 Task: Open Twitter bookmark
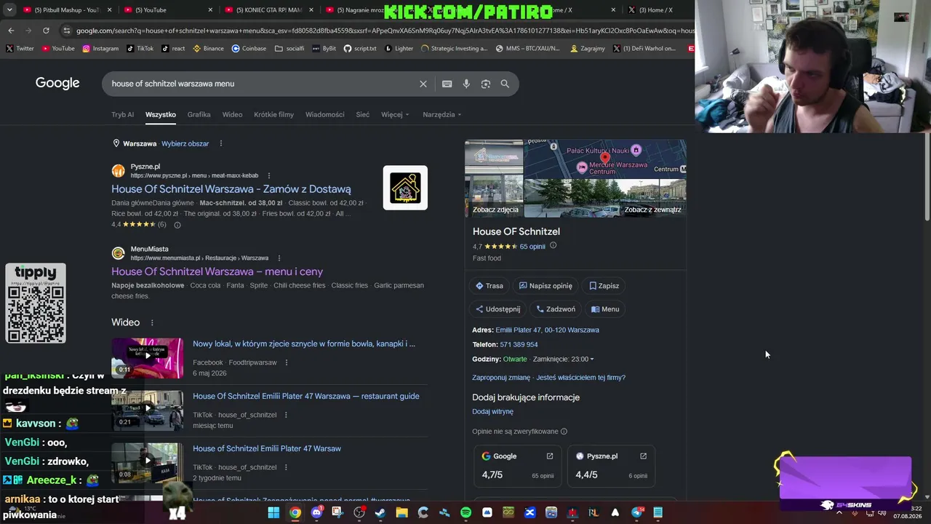pyautogui.click(x=20, y=49)
